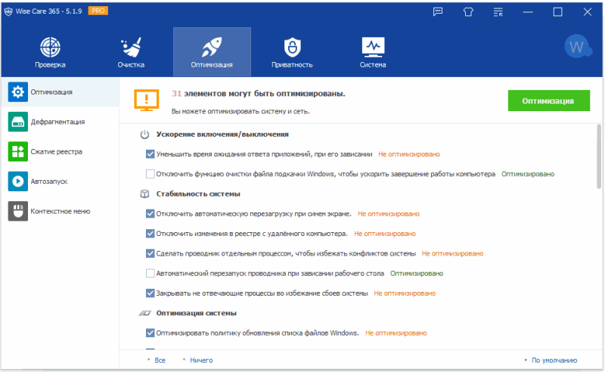This screenshot has height=372, width=605.
Task: Uncheck the reduce application response wait time option
Action: pyautogui.click(x=150, y=154)
